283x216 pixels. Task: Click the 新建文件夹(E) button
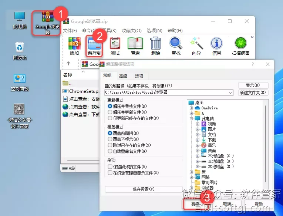coord(253,92)
